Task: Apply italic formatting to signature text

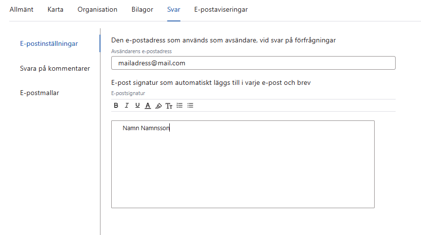Action: [127, 105]
